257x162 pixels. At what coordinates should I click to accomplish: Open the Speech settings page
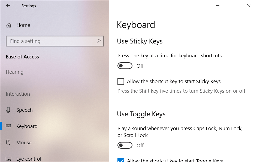click(24, 110)
